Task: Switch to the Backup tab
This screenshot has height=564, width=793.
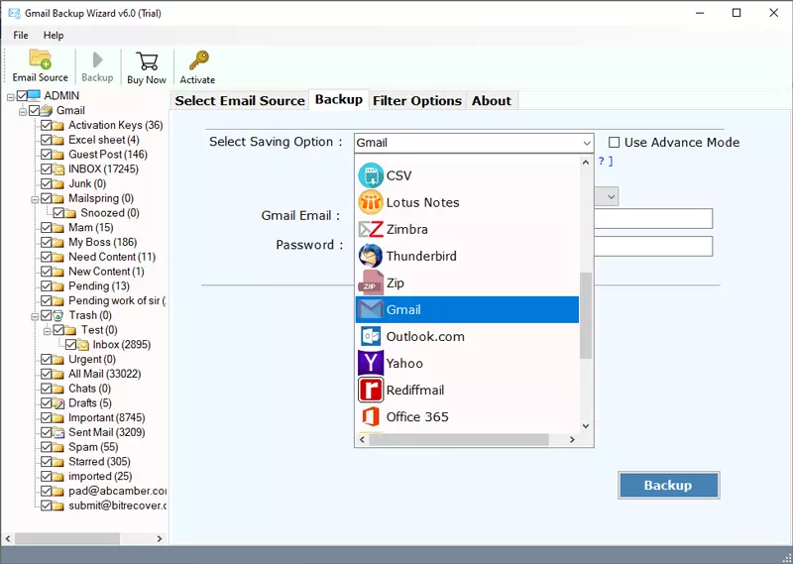Action: click(x=339, y=99)
